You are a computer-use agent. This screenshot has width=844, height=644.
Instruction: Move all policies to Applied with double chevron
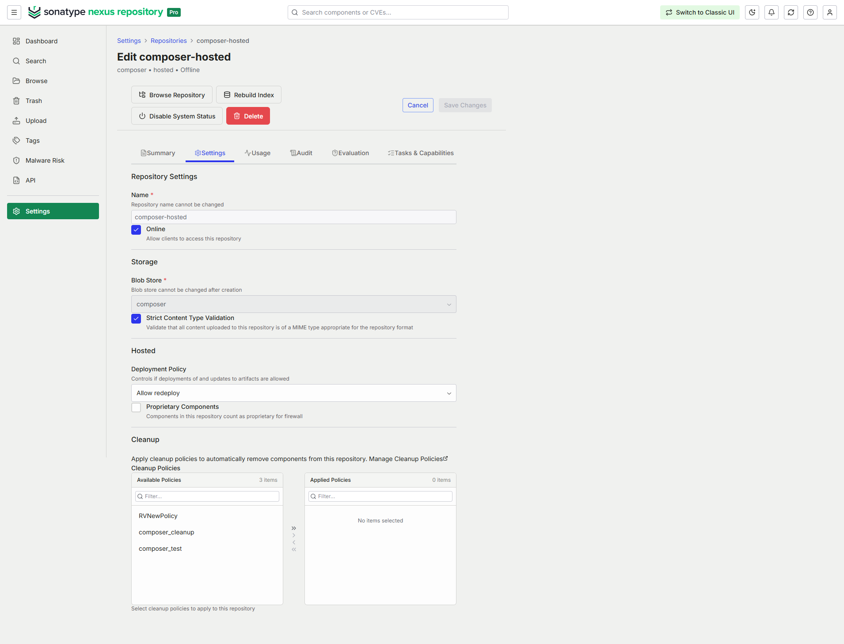[x=294, y=528]
